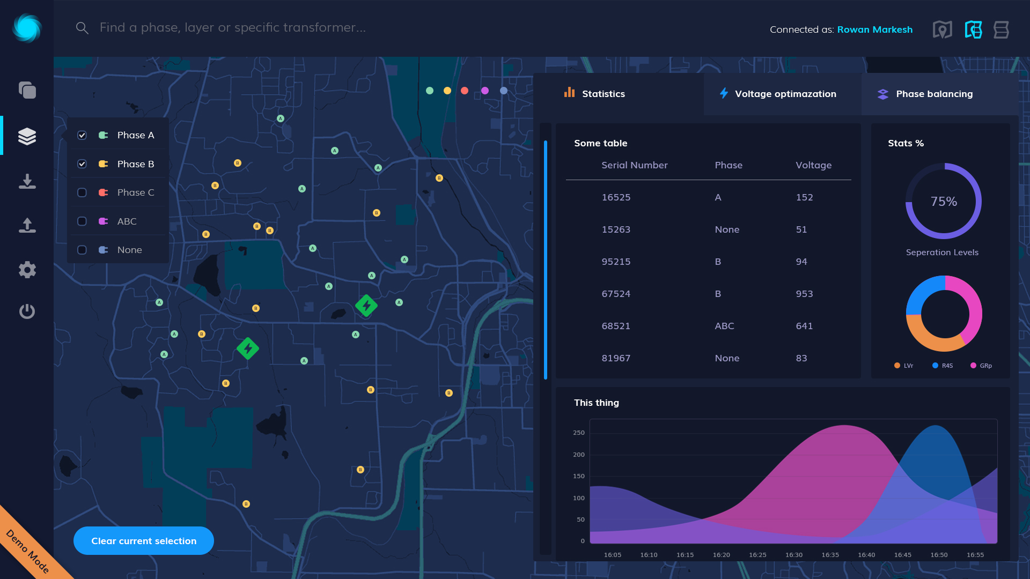Sort table by Serial Number header

635,165
